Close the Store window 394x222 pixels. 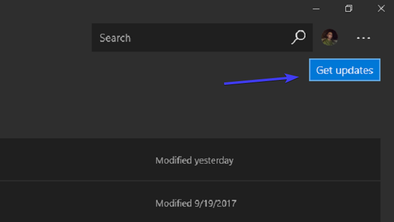point(381,9)
